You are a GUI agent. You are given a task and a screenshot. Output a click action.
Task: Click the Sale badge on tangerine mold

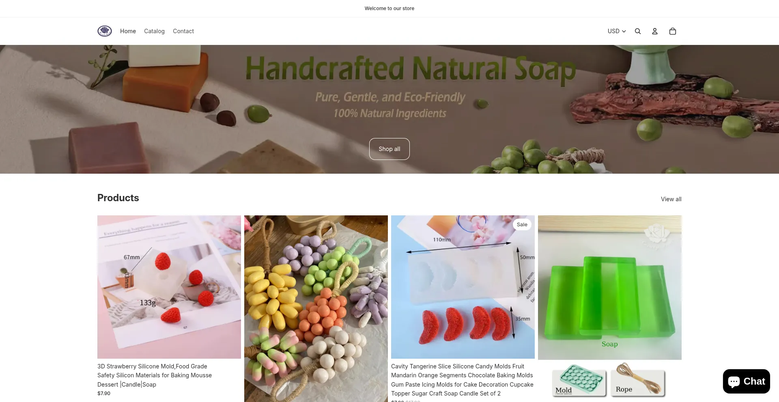click(522, 225)
